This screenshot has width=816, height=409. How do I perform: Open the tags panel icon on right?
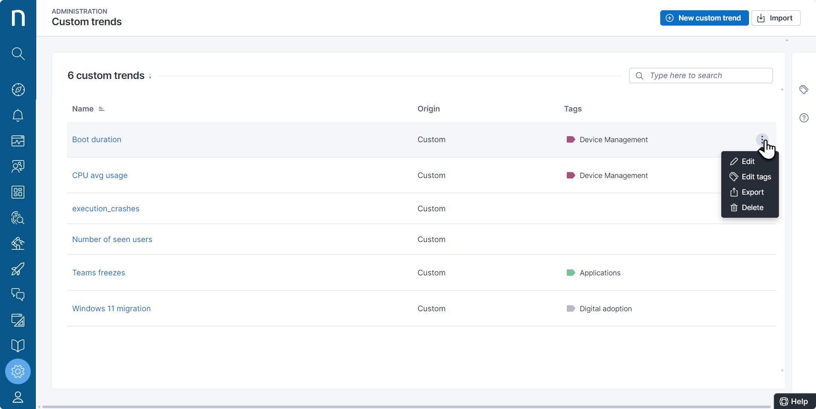(804, 90)
